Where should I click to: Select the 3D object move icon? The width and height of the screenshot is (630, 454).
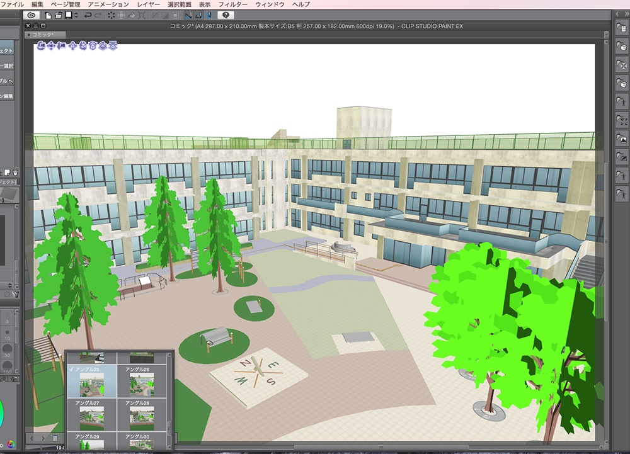click(x=72, y=47)
